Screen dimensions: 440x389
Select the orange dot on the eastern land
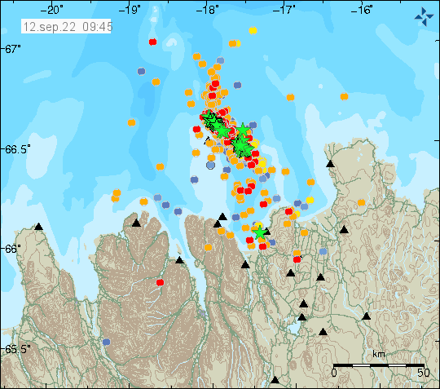coord(361,202)
